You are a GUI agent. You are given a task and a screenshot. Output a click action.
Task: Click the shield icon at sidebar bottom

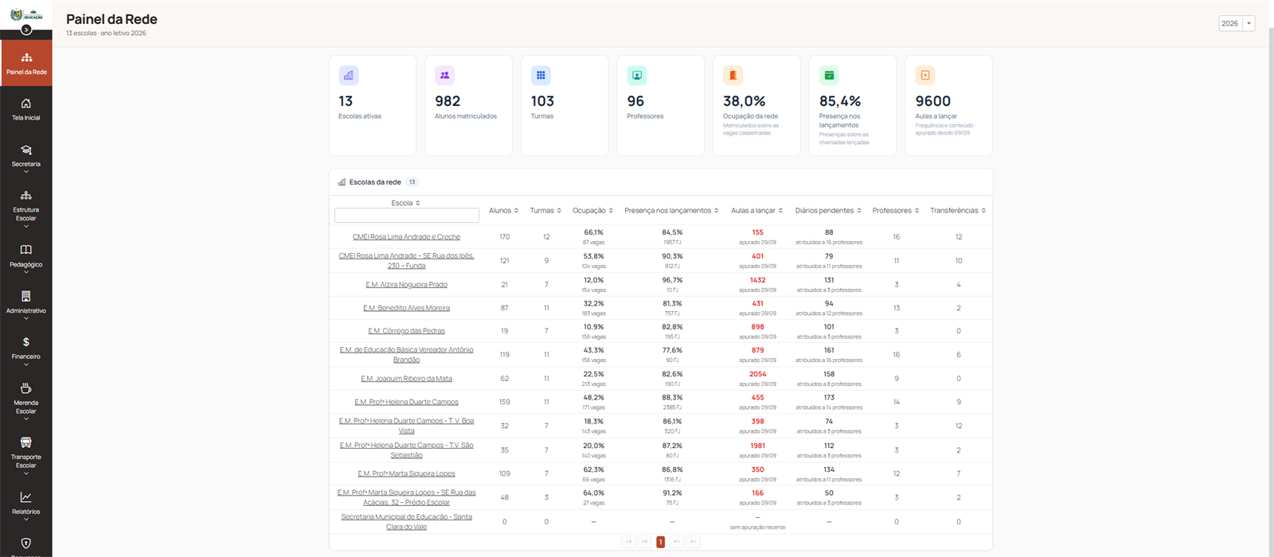(x=26, y=543)
